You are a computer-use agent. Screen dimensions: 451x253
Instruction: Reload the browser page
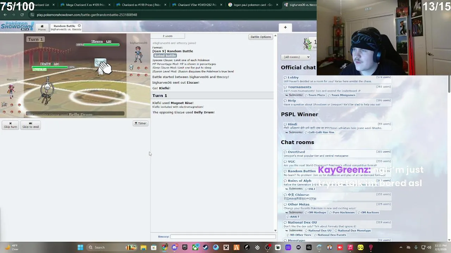click(22, 15)
